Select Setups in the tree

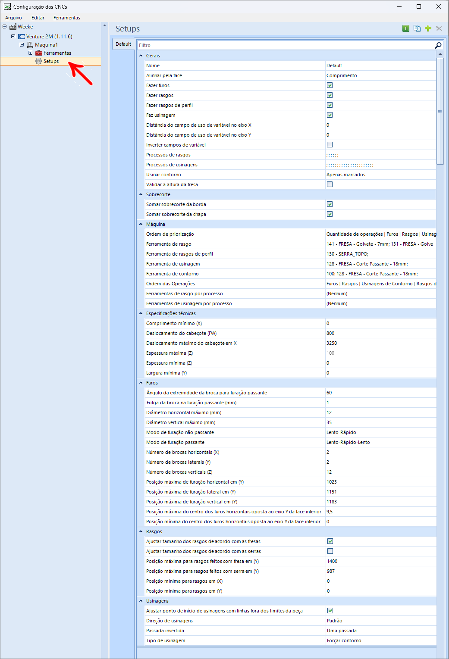[x=51, y=61]
